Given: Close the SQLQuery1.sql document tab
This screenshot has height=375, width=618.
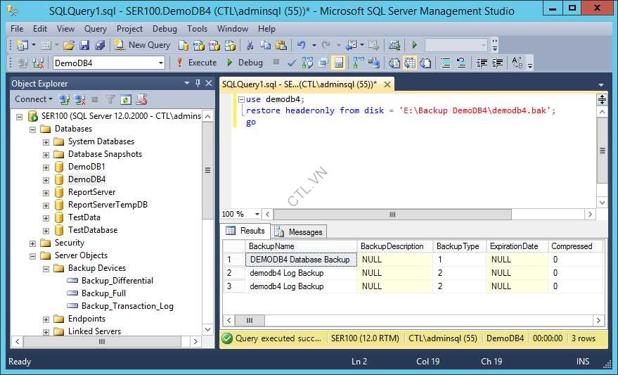Looking at the screenshot, I should 387,84.
